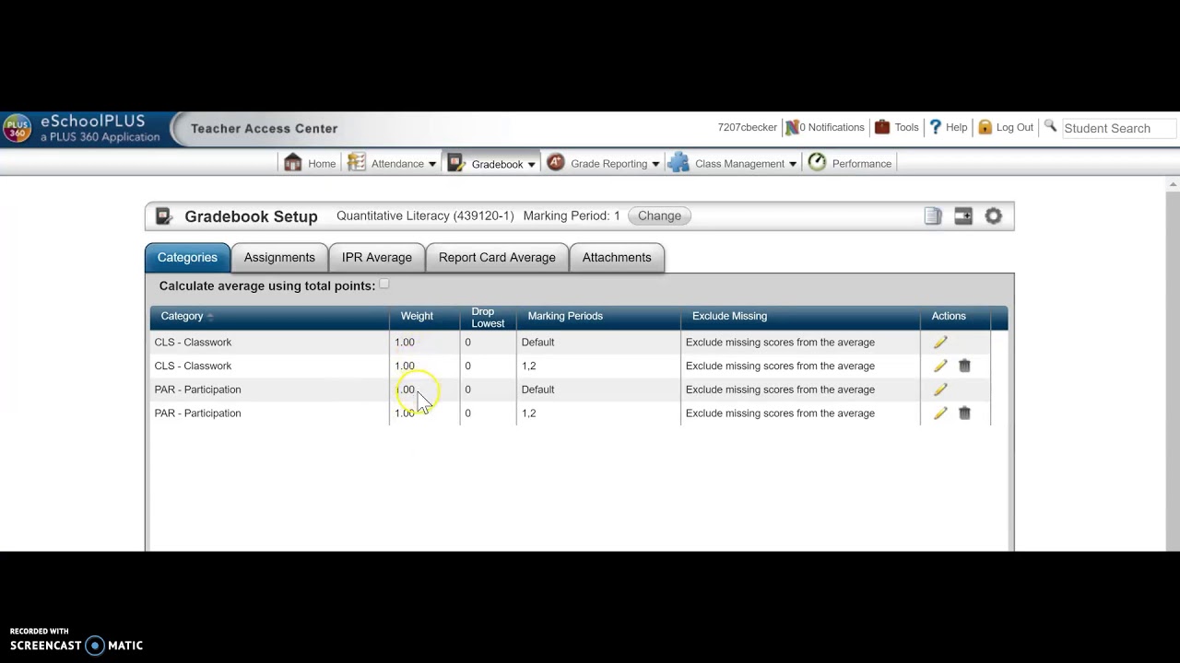Toggle Calculate average using total points checkbox
The image size is (1180, 663).
pyautogui.click(x=384, y=285)
